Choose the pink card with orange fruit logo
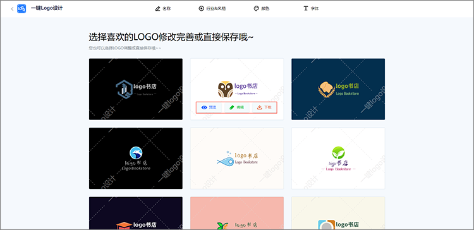The image size is (474, 230). (x=237, y=213)
